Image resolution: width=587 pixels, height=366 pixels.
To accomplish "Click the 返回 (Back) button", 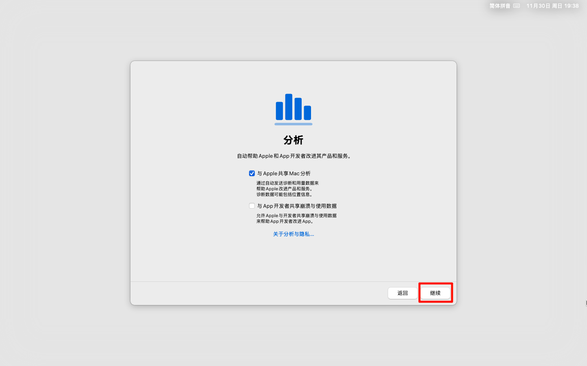I will coord(403,293).
